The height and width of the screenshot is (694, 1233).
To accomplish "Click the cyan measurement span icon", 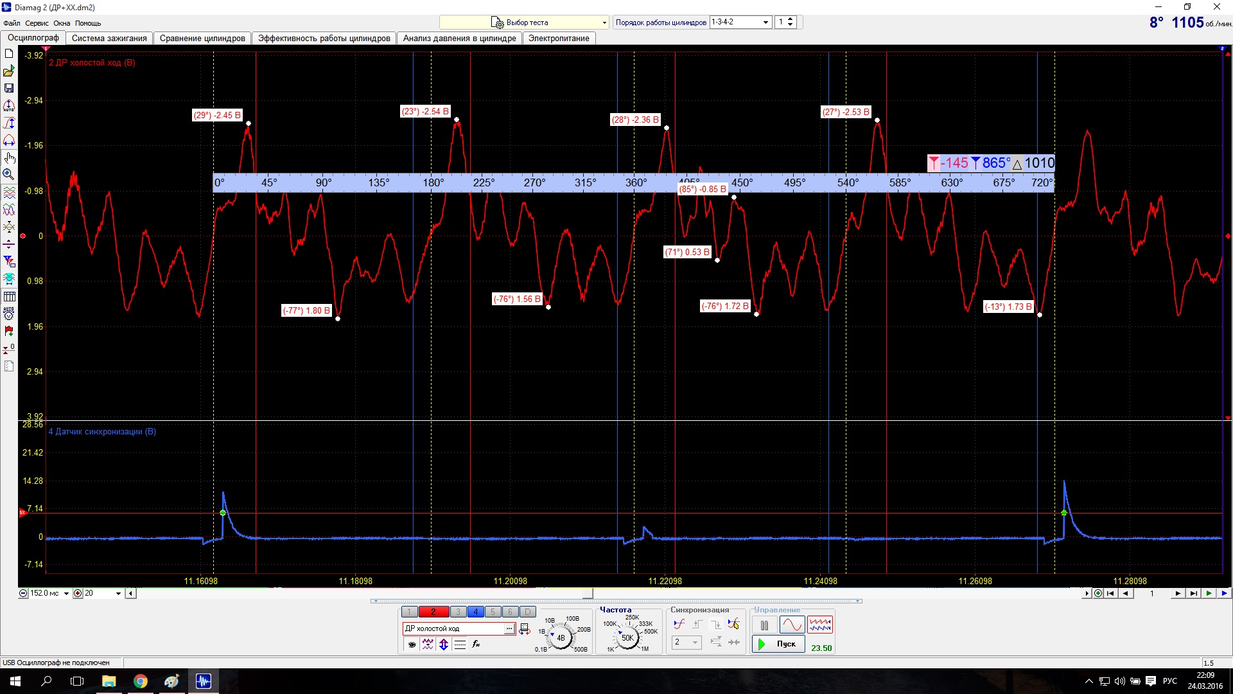I will pos(9,279).
